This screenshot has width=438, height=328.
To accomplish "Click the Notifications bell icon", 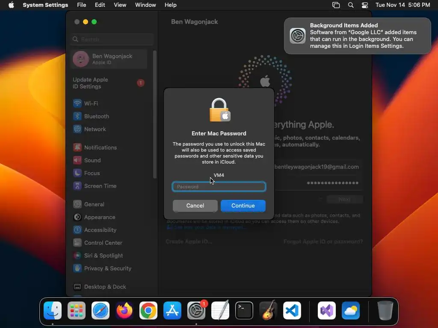I will click(x=77, y=147).
